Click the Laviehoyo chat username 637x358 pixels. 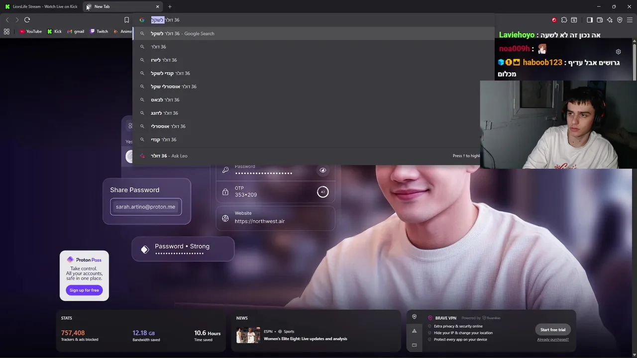[517, 35]
